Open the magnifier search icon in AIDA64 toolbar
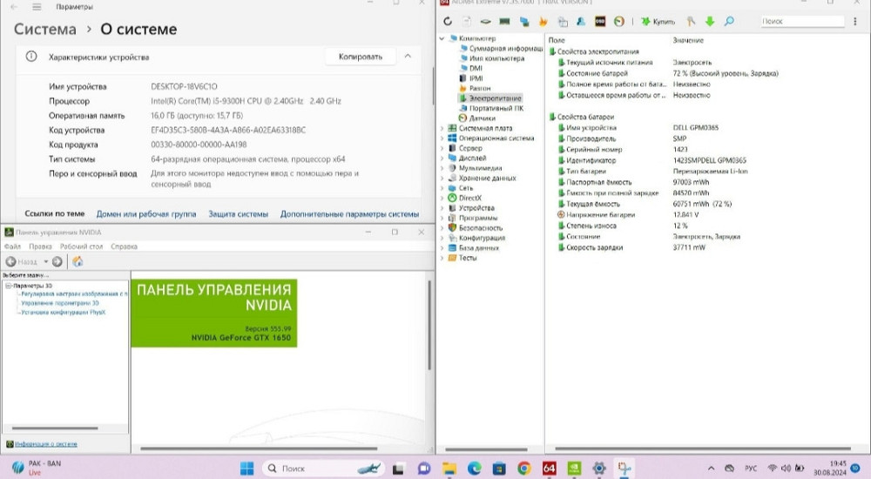The image size is (871, 479). (x=728, y=21)
